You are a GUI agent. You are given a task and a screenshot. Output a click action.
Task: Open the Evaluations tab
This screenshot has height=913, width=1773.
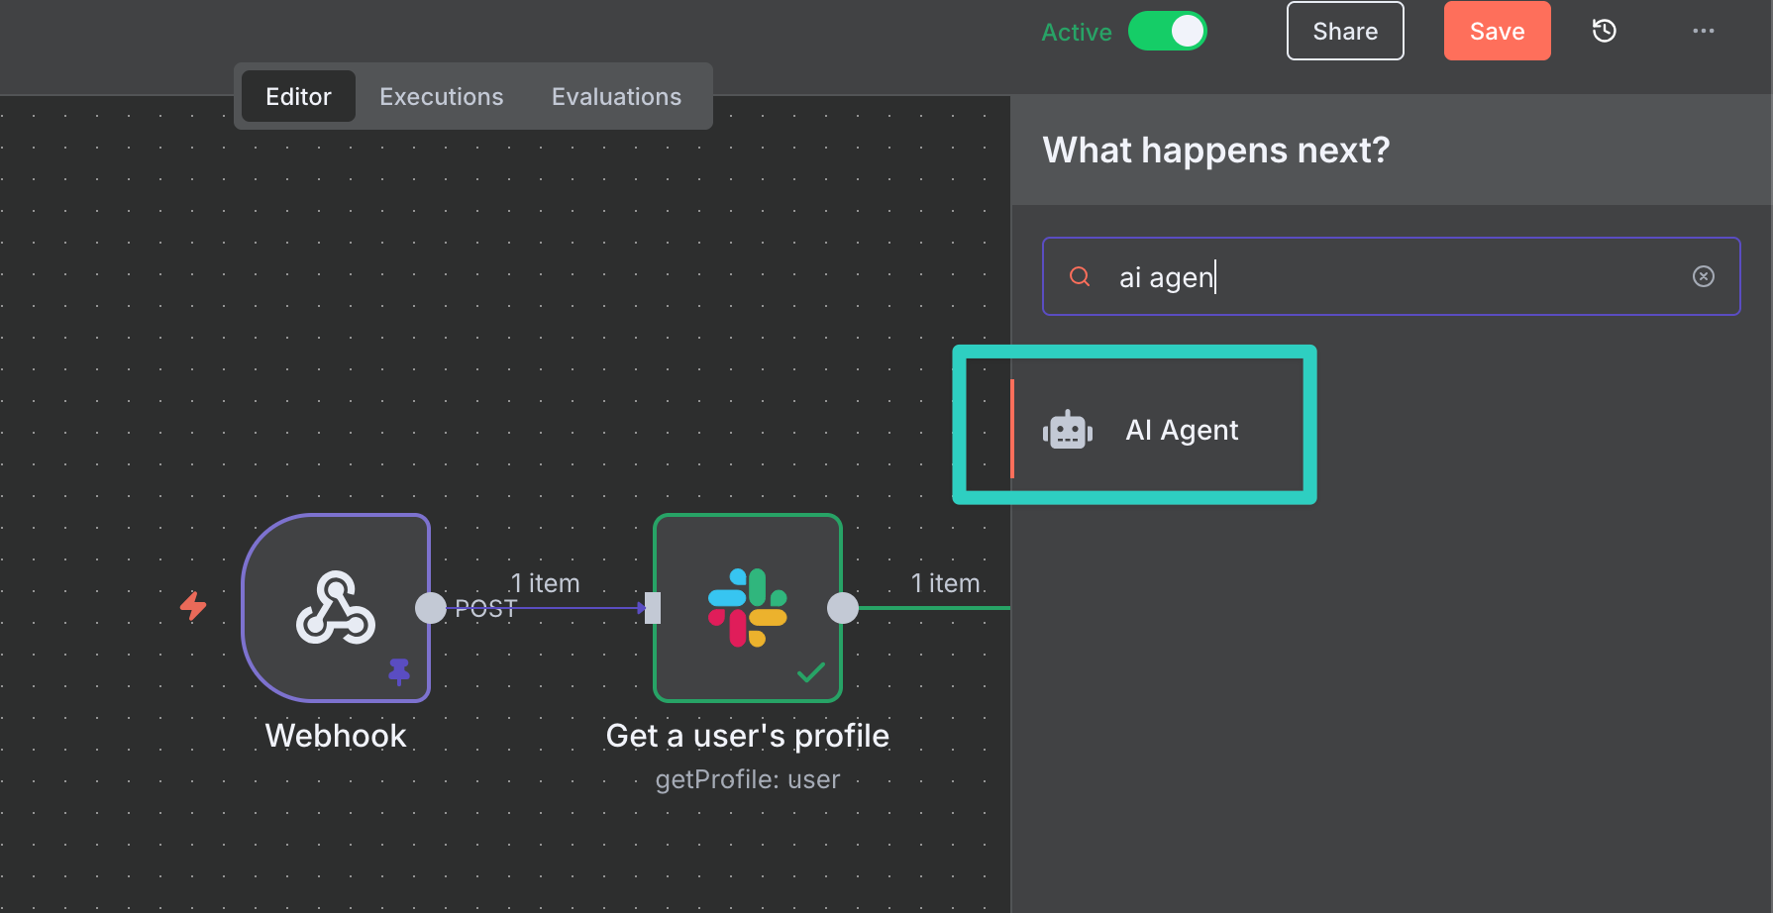(616, 97)
